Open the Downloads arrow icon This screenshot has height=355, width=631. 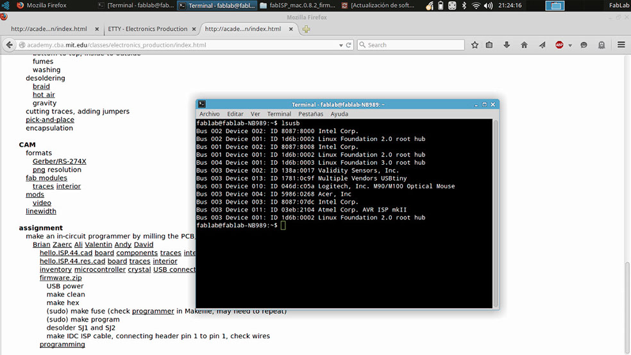(507, 45)
